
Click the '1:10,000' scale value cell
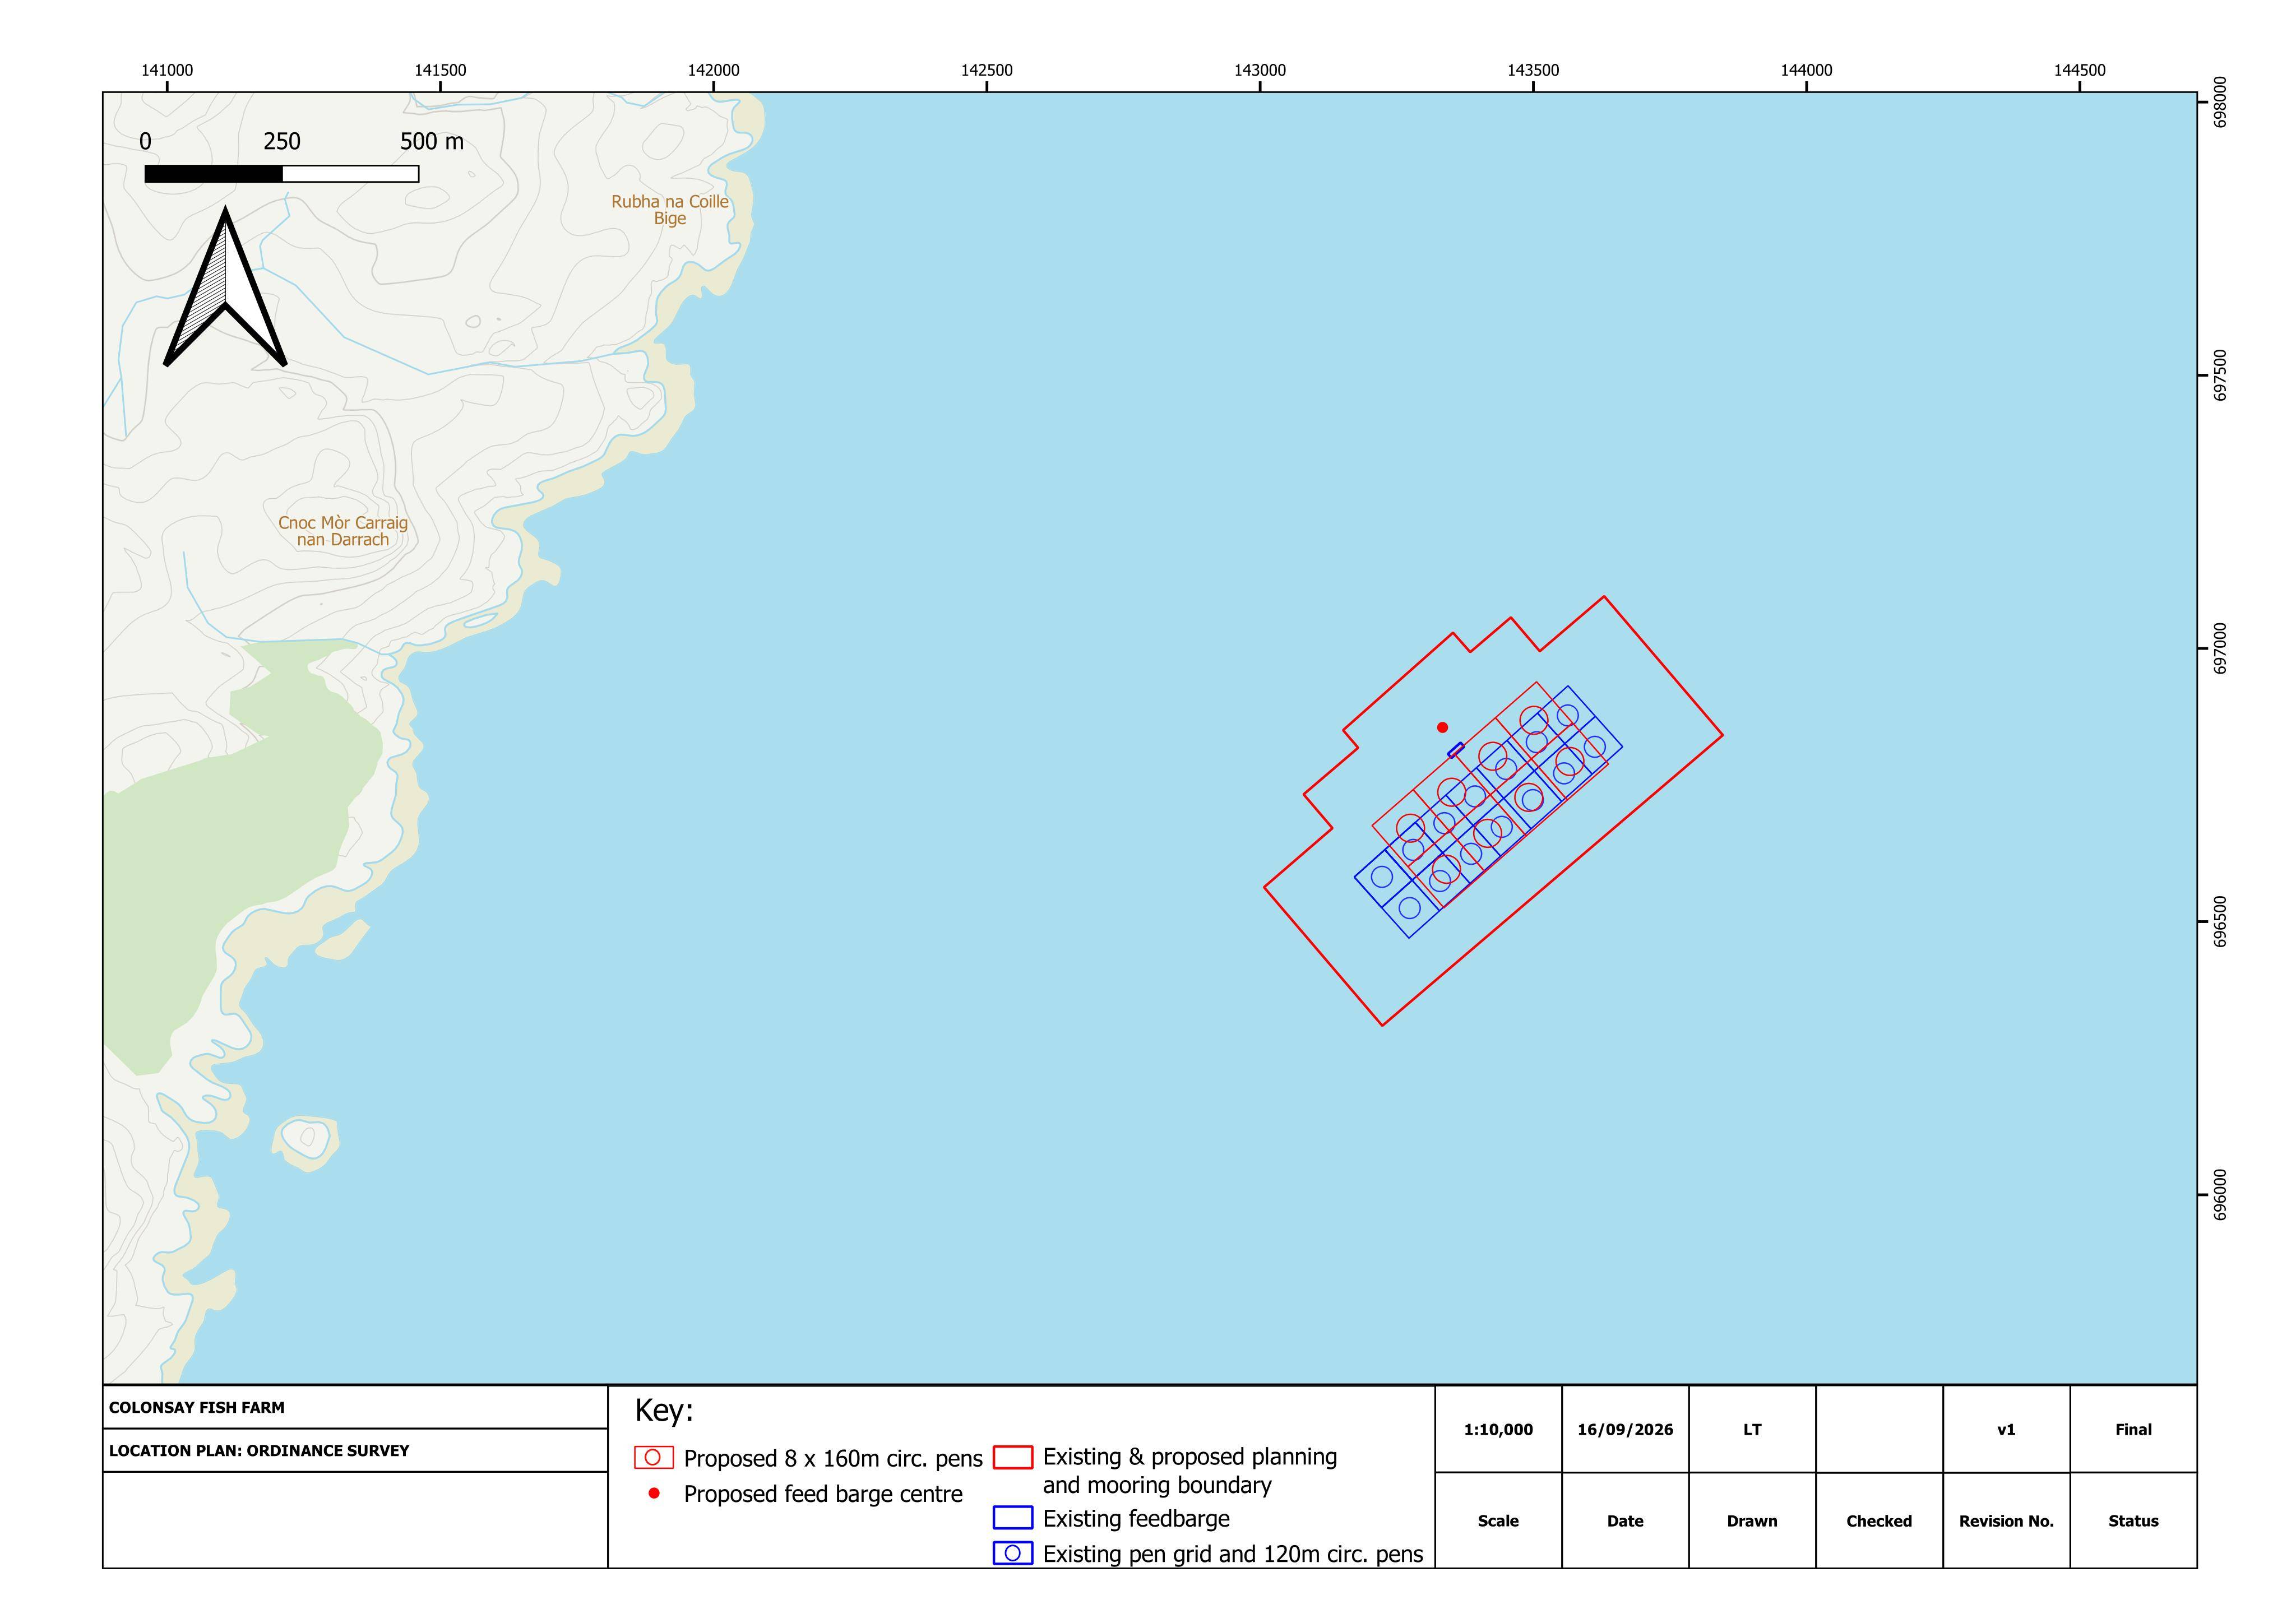(x=1498, y=1430)
